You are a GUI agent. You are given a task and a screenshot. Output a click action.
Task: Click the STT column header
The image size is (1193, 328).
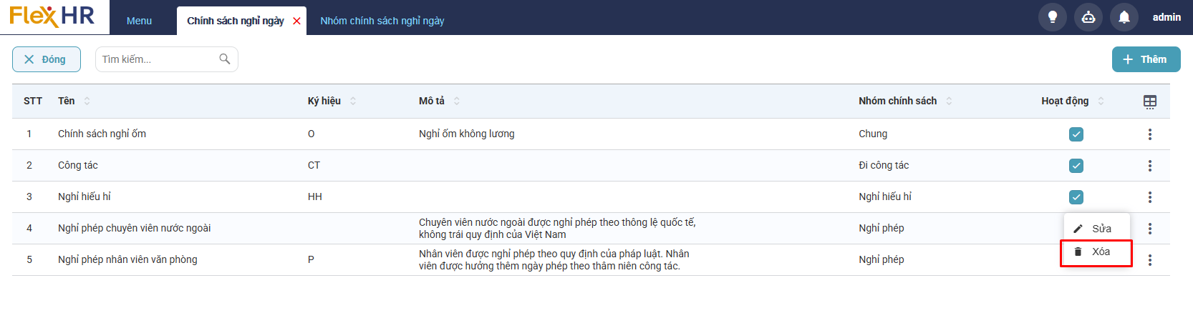[33, 101]
